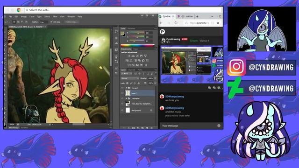This screenshot has width=299, height=168.
Task: Hide the Group 1 layer group
Action: point(122,88)
